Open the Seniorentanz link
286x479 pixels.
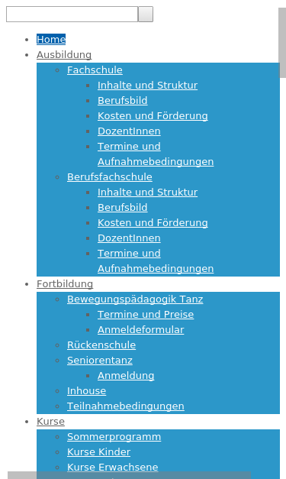pyautogui.click(x=100, y=360)
